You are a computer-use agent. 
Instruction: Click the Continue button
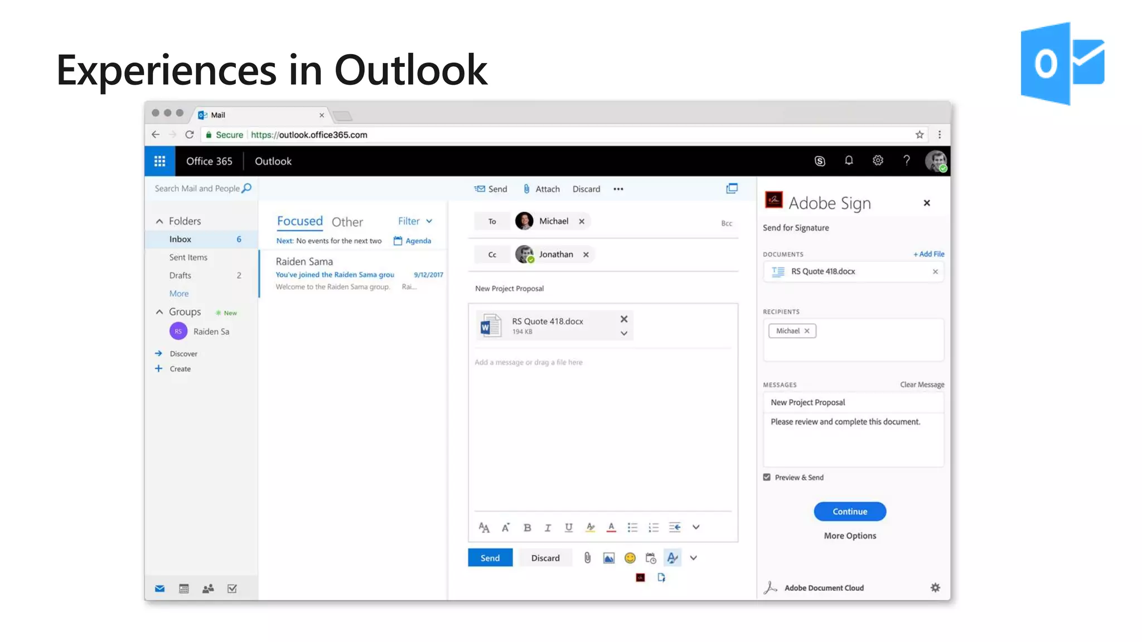click(x=849, y=512)
